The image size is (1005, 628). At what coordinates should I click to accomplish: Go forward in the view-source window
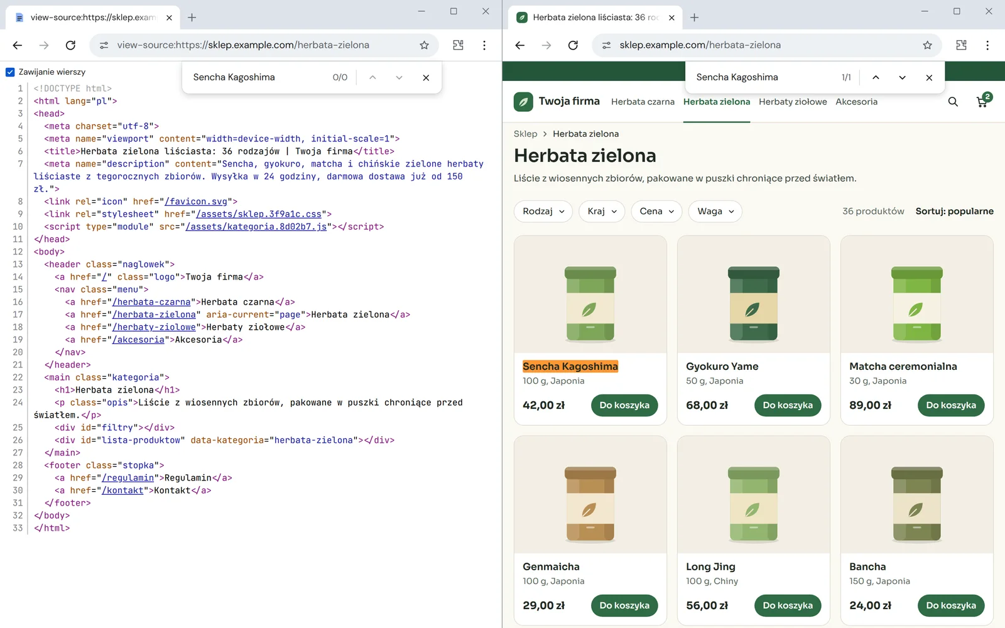(44, 45)
